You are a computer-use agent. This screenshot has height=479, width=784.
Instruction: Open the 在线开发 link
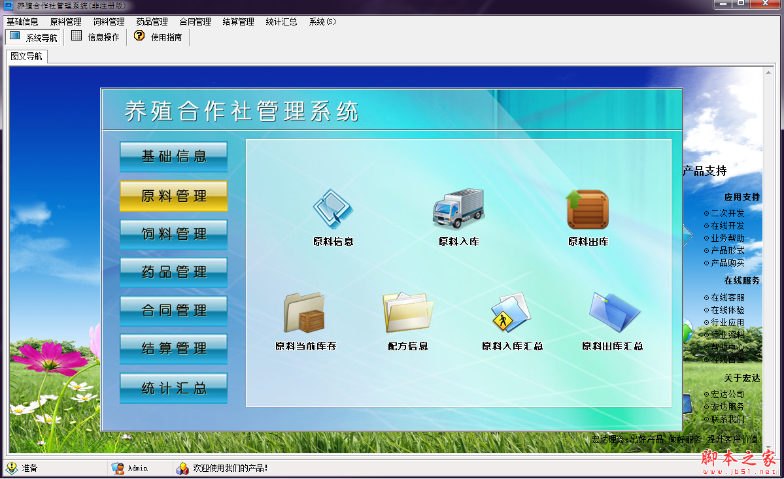[728, 225]
